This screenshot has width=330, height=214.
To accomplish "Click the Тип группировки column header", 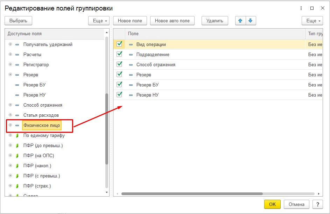I will [314, 34].
